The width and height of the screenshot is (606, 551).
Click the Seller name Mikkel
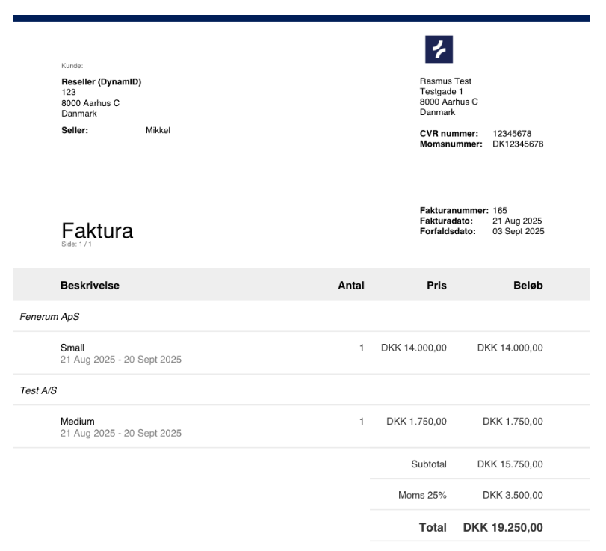point(158,131)
